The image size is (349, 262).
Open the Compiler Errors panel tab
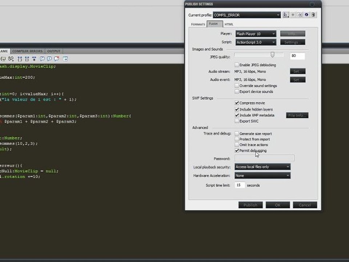(x=27, y=51)
